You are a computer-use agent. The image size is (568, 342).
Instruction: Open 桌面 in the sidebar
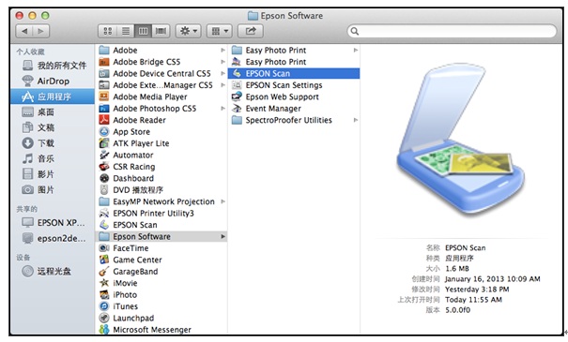tap(53, 112)
